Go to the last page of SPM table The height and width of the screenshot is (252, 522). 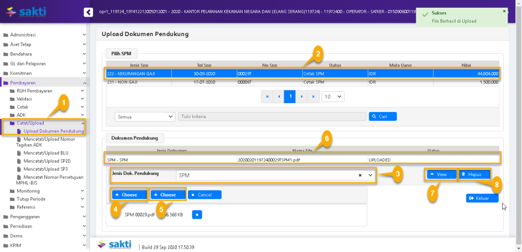click(x=313, y=97)
